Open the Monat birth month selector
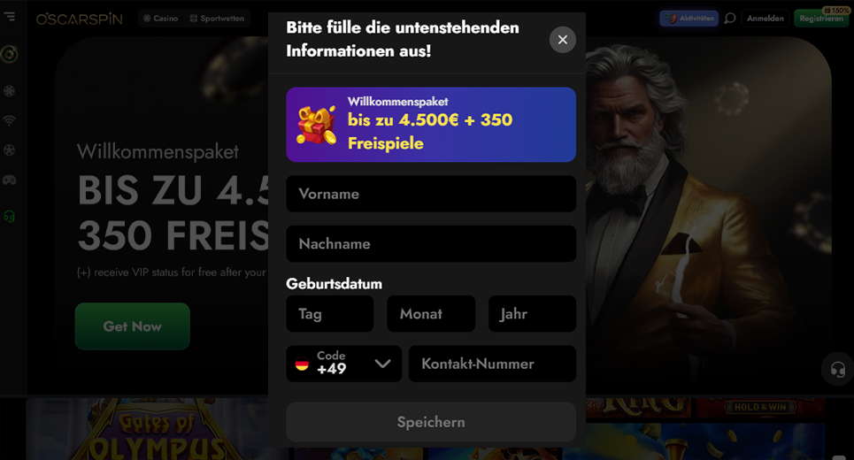The height and width of the screenshot is (460, 854). (431, 313)
